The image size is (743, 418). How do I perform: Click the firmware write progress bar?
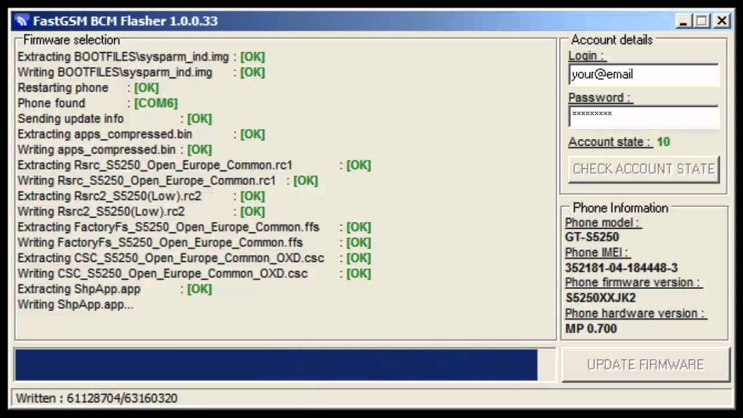click(284, 365)
